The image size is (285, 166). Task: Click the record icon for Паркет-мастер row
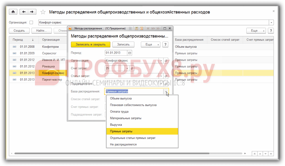click(15, 80)
